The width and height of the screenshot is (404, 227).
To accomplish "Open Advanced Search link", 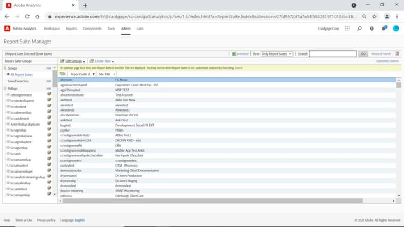I will (381, 54).
